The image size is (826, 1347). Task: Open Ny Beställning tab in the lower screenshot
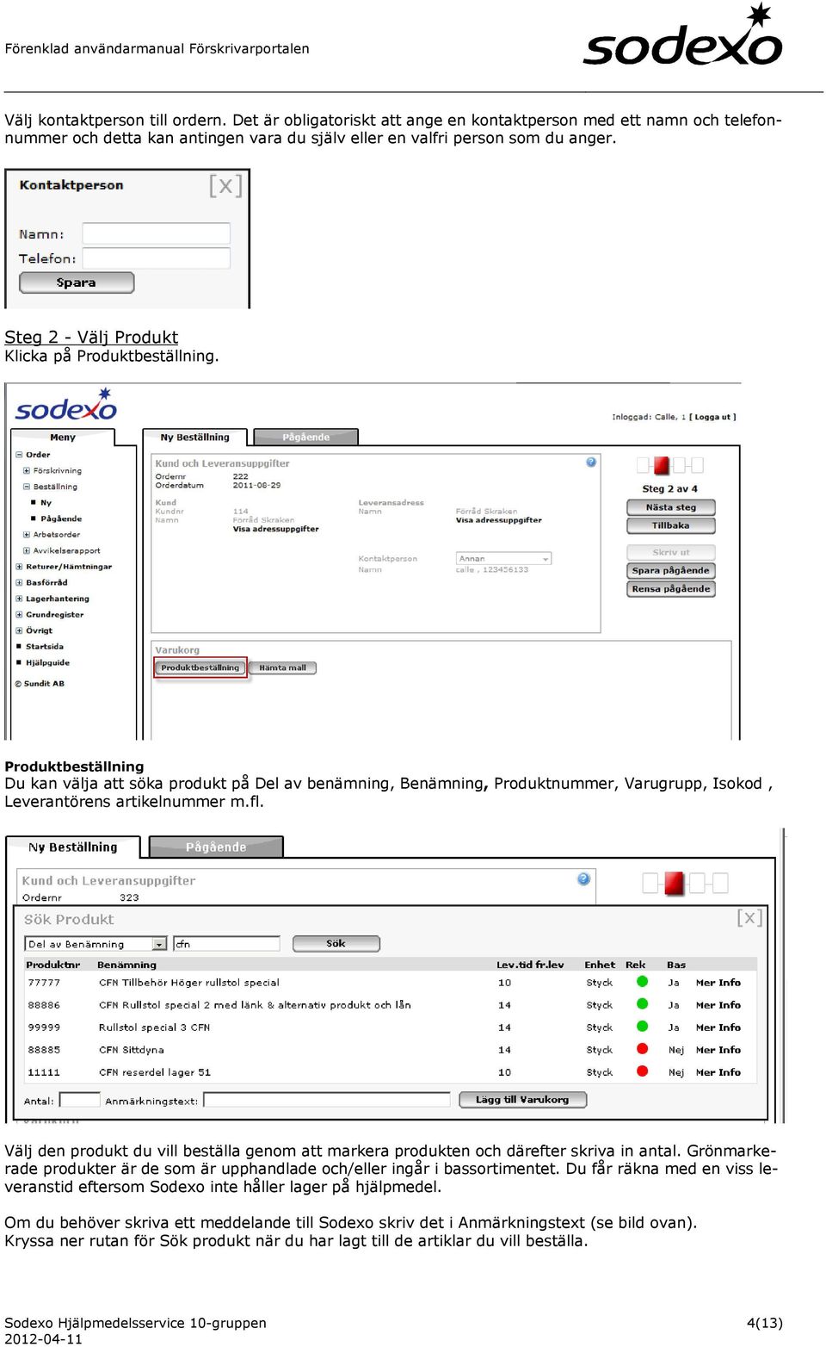tap(73, 847)
